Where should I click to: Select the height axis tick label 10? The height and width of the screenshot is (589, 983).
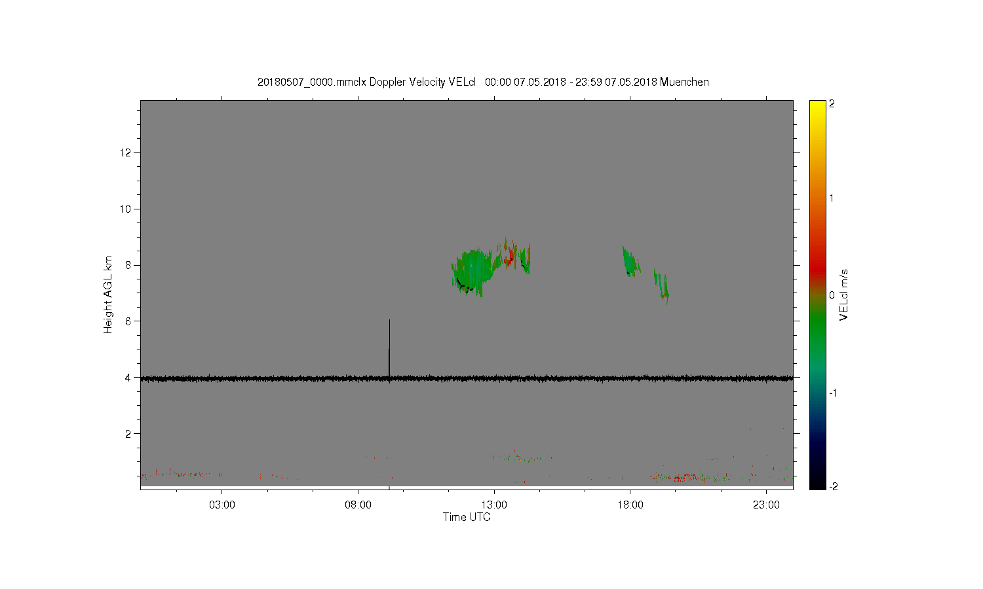(x=126, y=209)
